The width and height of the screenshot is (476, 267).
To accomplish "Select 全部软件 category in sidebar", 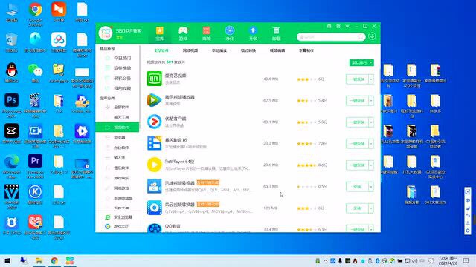I will [x=118, y=107].
